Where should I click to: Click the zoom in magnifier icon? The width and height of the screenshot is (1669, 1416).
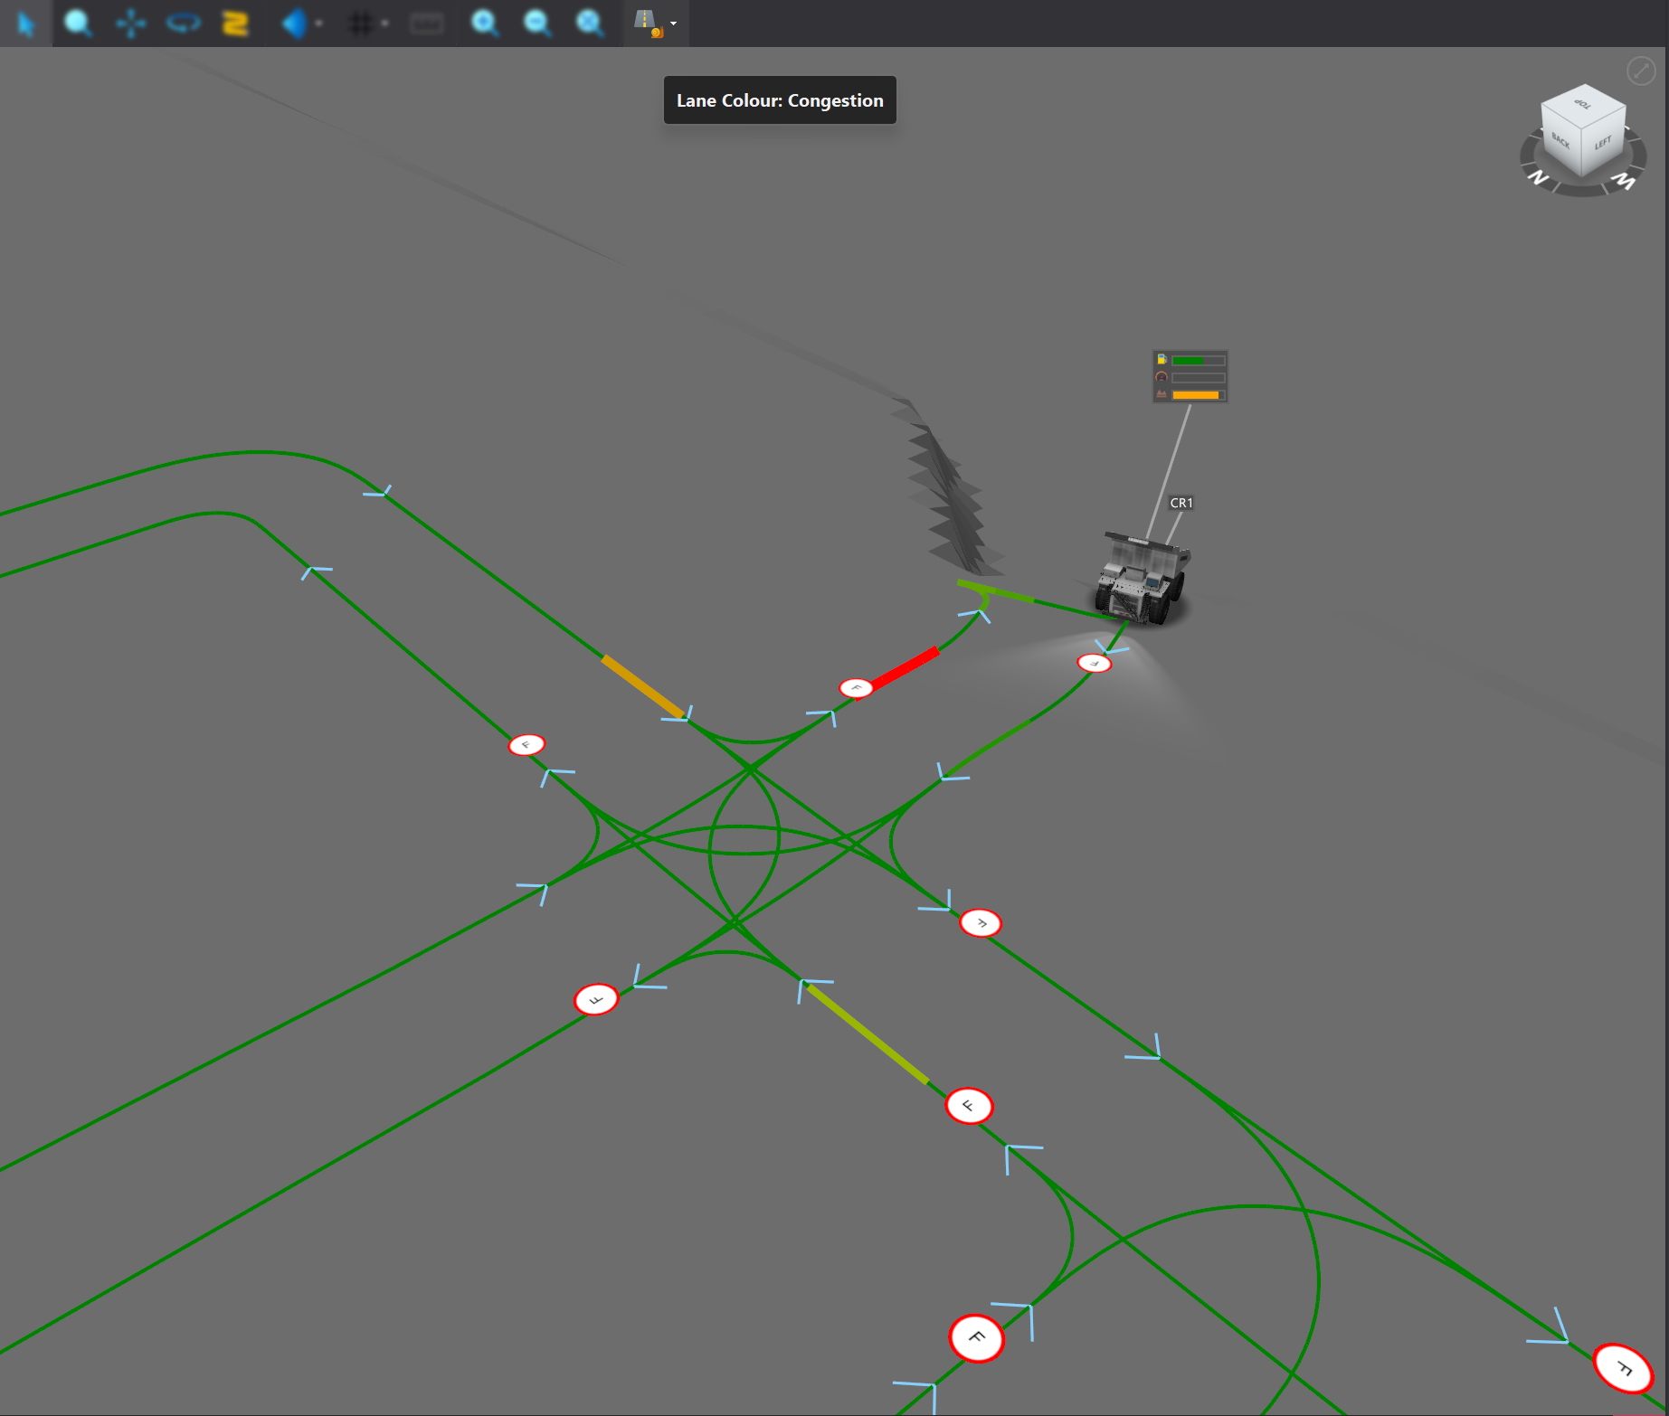click(x=485, y=24)
